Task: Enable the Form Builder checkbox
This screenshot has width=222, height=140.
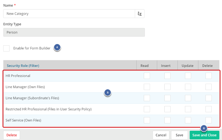Action: [x=6, y=48]
